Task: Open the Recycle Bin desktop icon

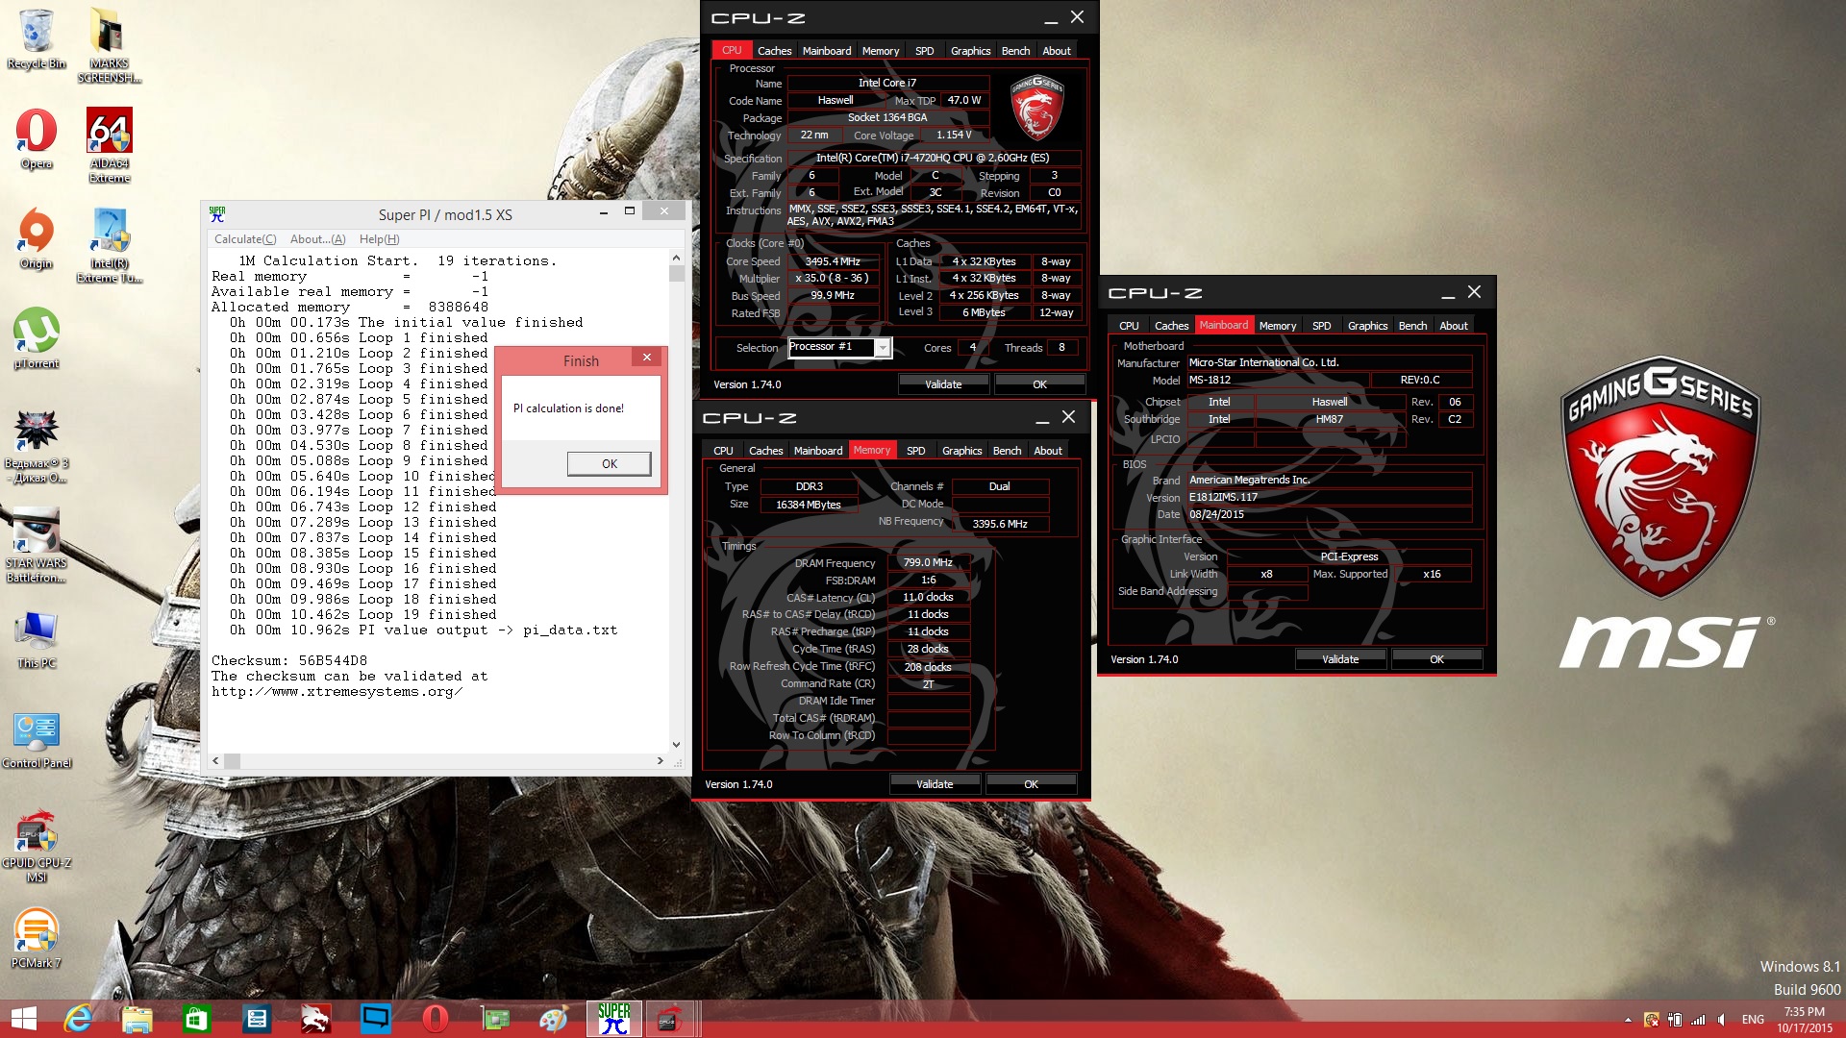Action: click(37, 38)
